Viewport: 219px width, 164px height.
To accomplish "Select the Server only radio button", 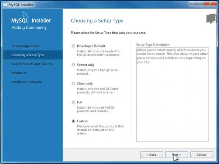I will point(73,65).
